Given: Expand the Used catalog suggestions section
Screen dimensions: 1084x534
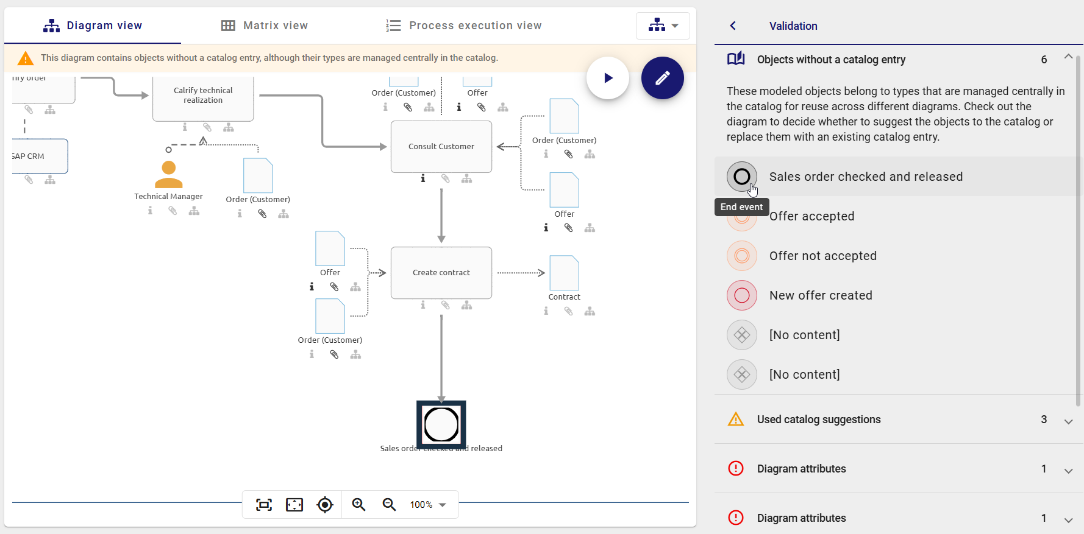Looking at the screenshot, I should (1068, 421).
